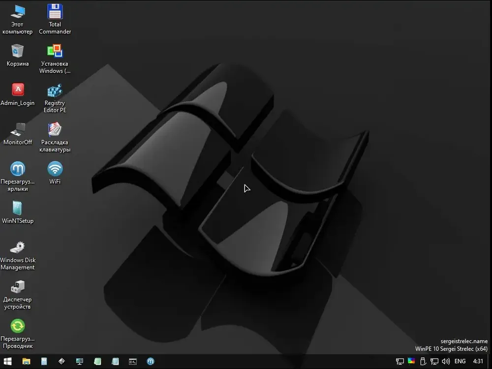This screenshot has width=492, height=369.
Task: Click Перезагрузить ярлыки desktop icon
Action: tap(18, 177)
